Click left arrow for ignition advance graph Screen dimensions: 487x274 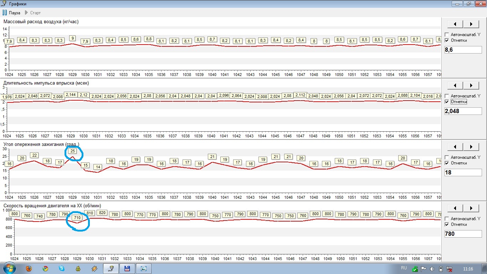pos(455,147)
